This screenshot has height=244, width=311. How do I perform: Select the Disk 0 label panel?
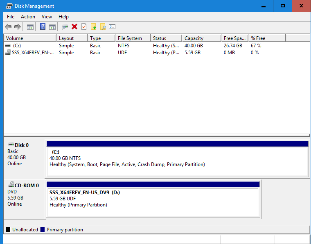click(x=25, y=159)
